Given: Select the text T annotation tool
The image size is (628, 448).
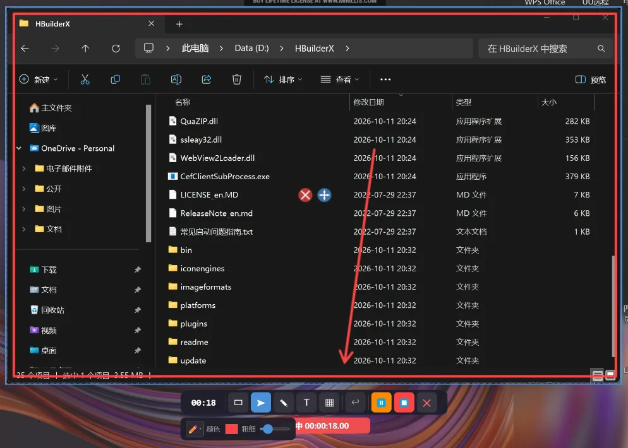Looking at the screenshot, I should [306, 403].
